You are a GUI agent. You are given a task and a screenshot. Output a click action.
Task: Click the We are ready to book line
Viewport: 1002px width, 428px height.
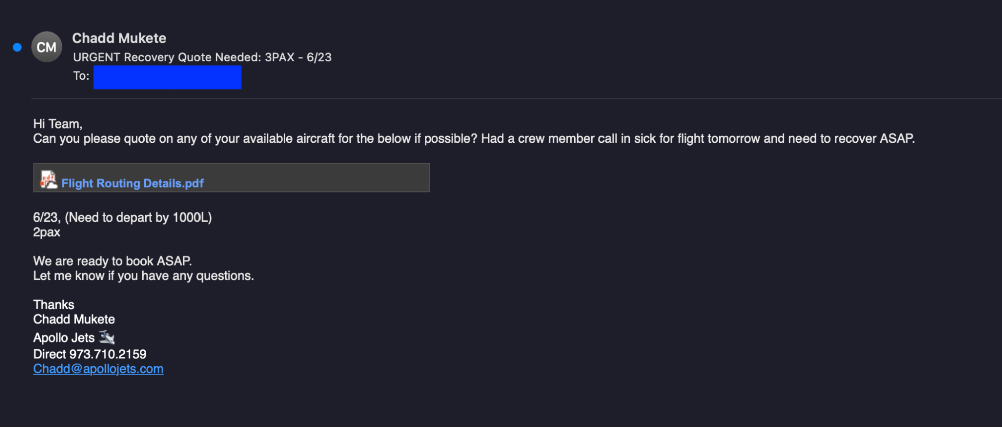tap(113, 261)
